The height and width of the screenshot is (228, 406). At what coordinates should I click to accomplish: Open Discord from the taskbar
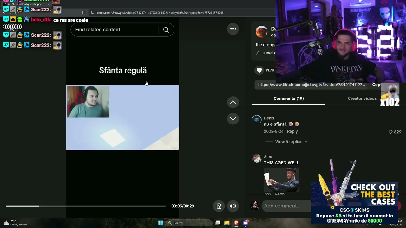tap(245, 223)
